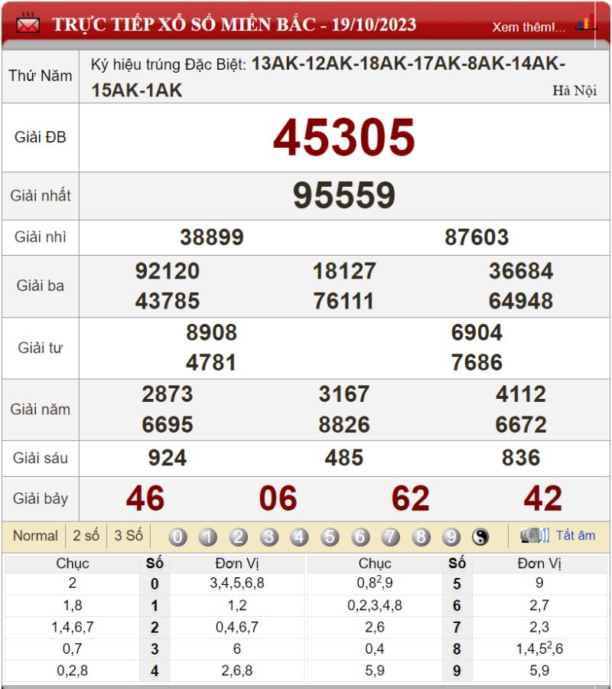This screenshot has width=612, height=689.
Task: Click special prize number 45305
Action: click(343, 138)
